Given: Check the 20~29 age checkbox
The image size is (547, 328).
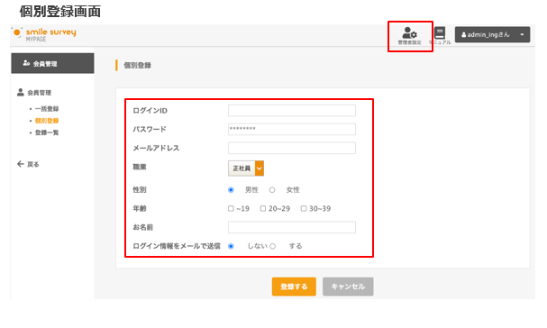Looking at the screenshot, I should (x=263, y=208).
